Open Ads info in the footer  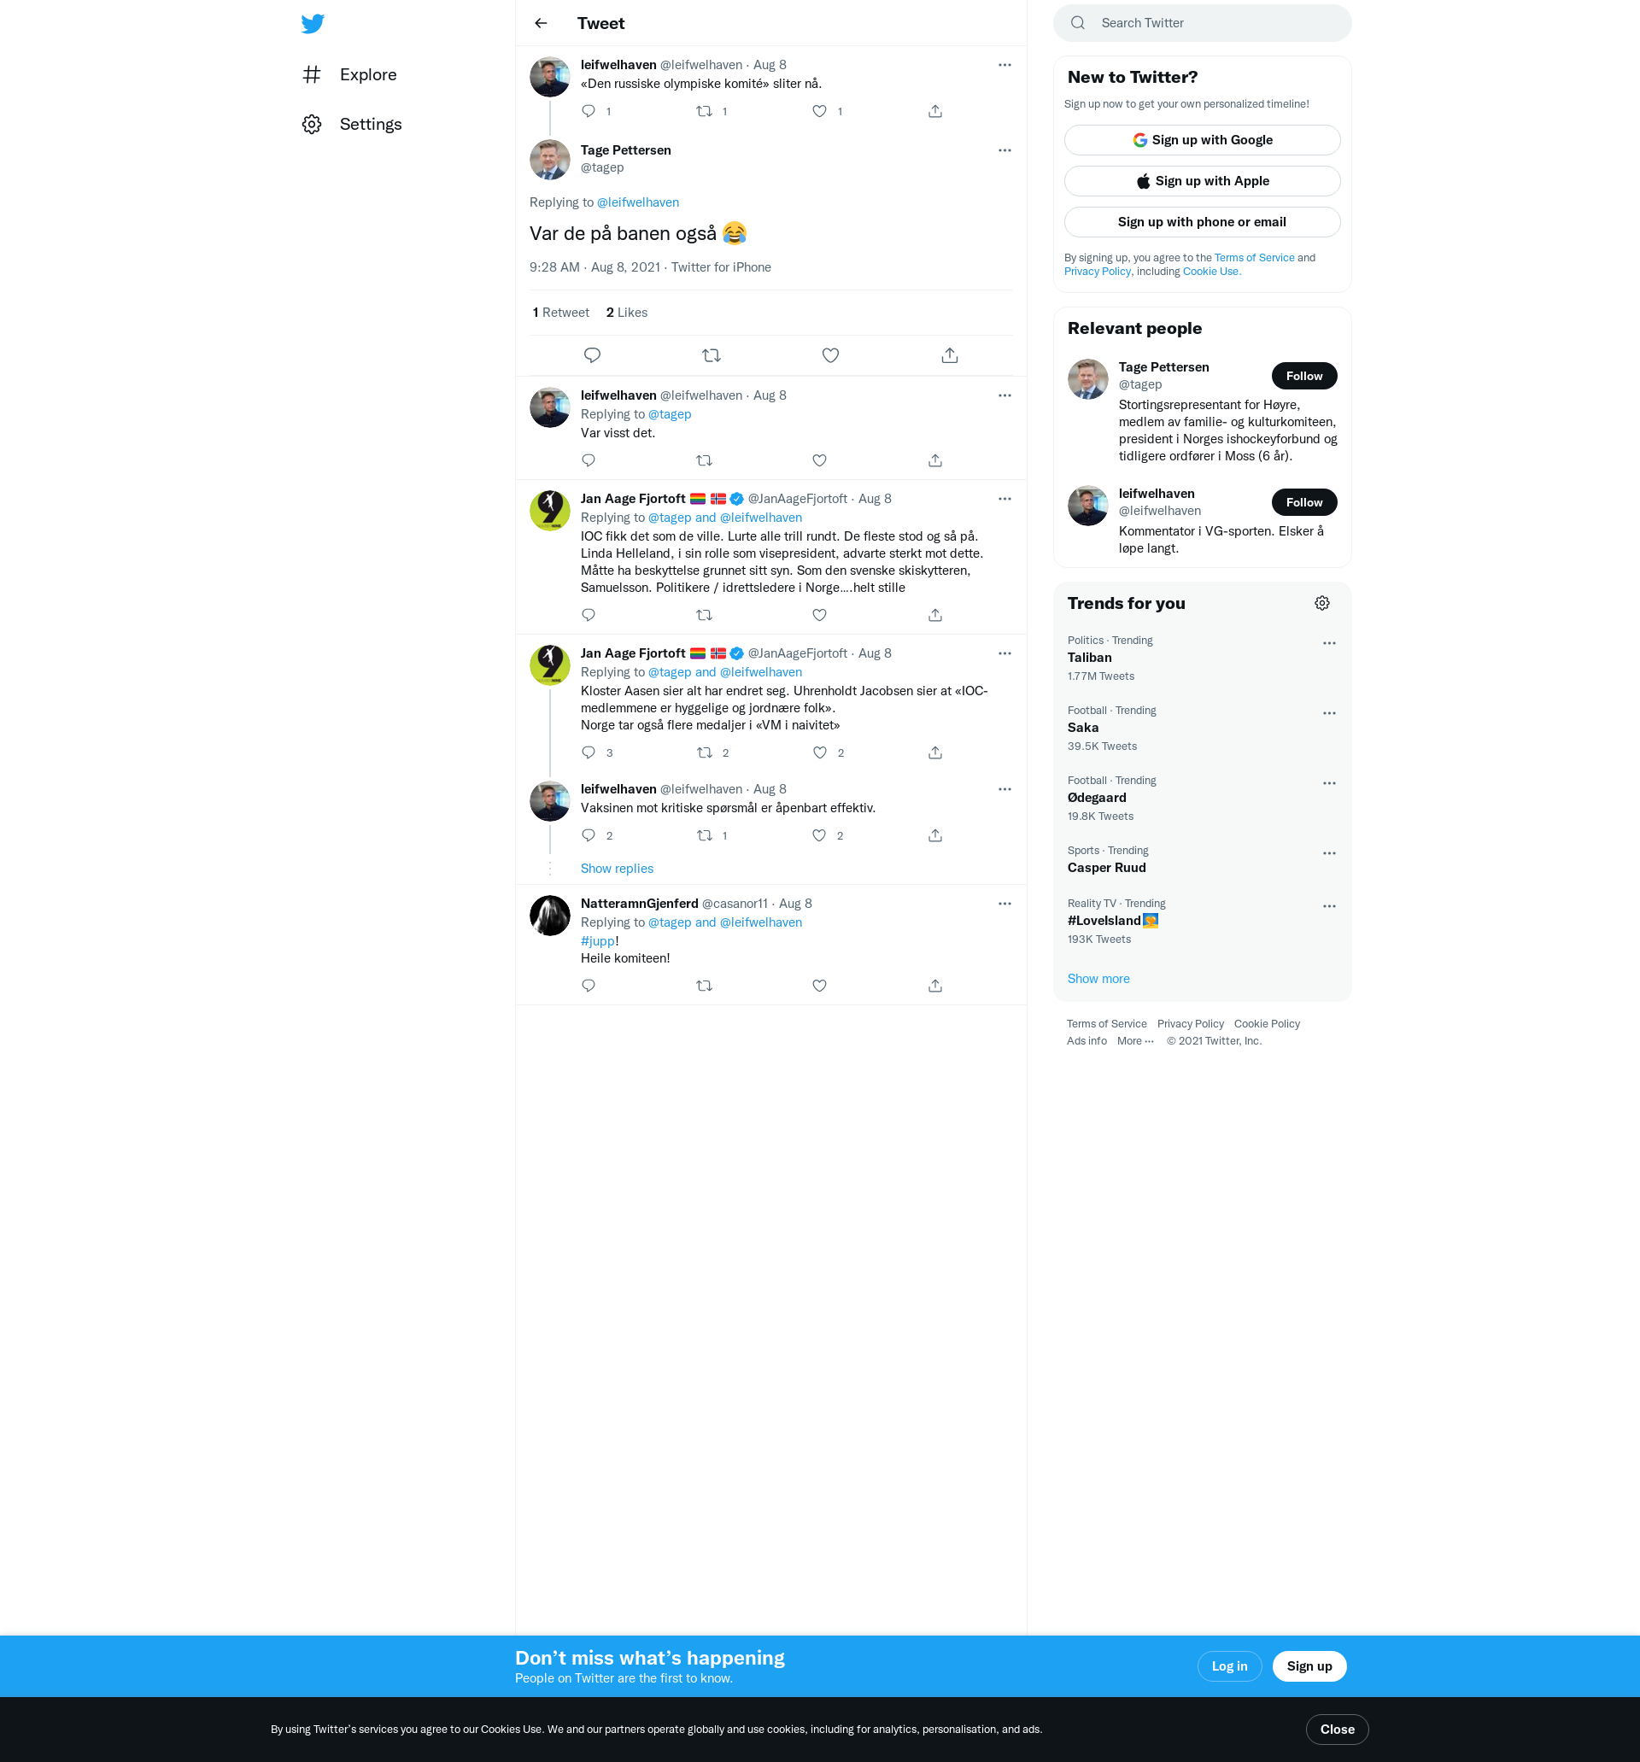[x=1086, y=1041]
